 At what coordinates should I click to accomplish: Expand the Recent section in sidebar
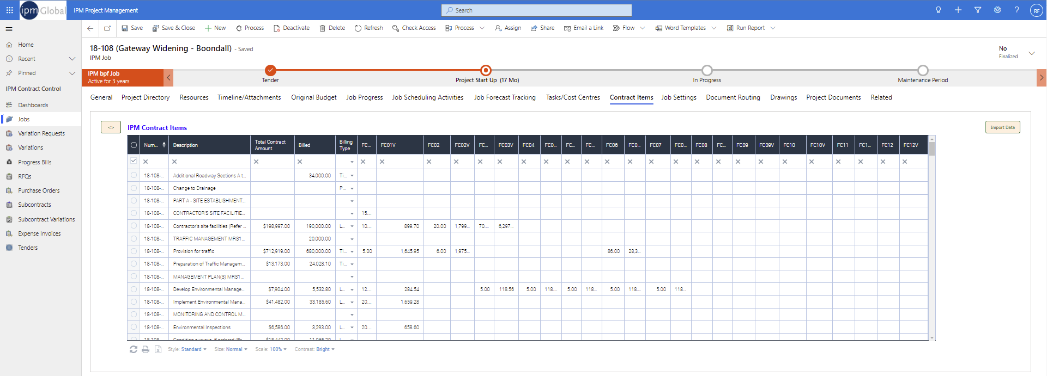tap(72, 59)
